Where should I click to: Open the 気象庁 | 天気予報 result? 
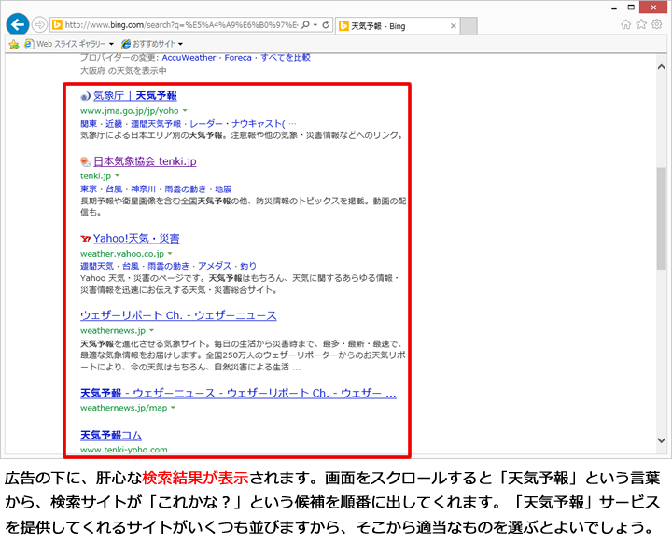(x=135, y=95)
